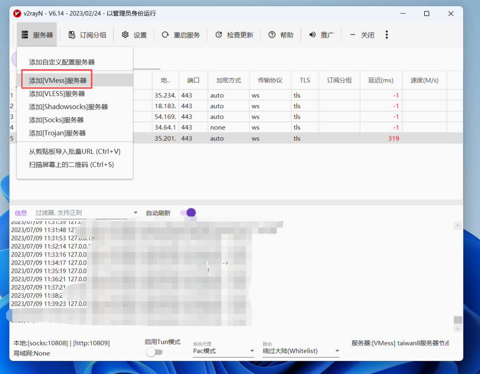Sort by 地.. address column header

tap(165, 80)
